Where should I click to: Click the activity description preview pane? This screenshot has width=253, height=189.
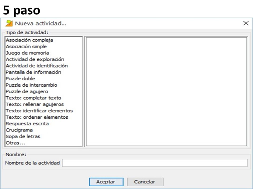pos(166,92)
